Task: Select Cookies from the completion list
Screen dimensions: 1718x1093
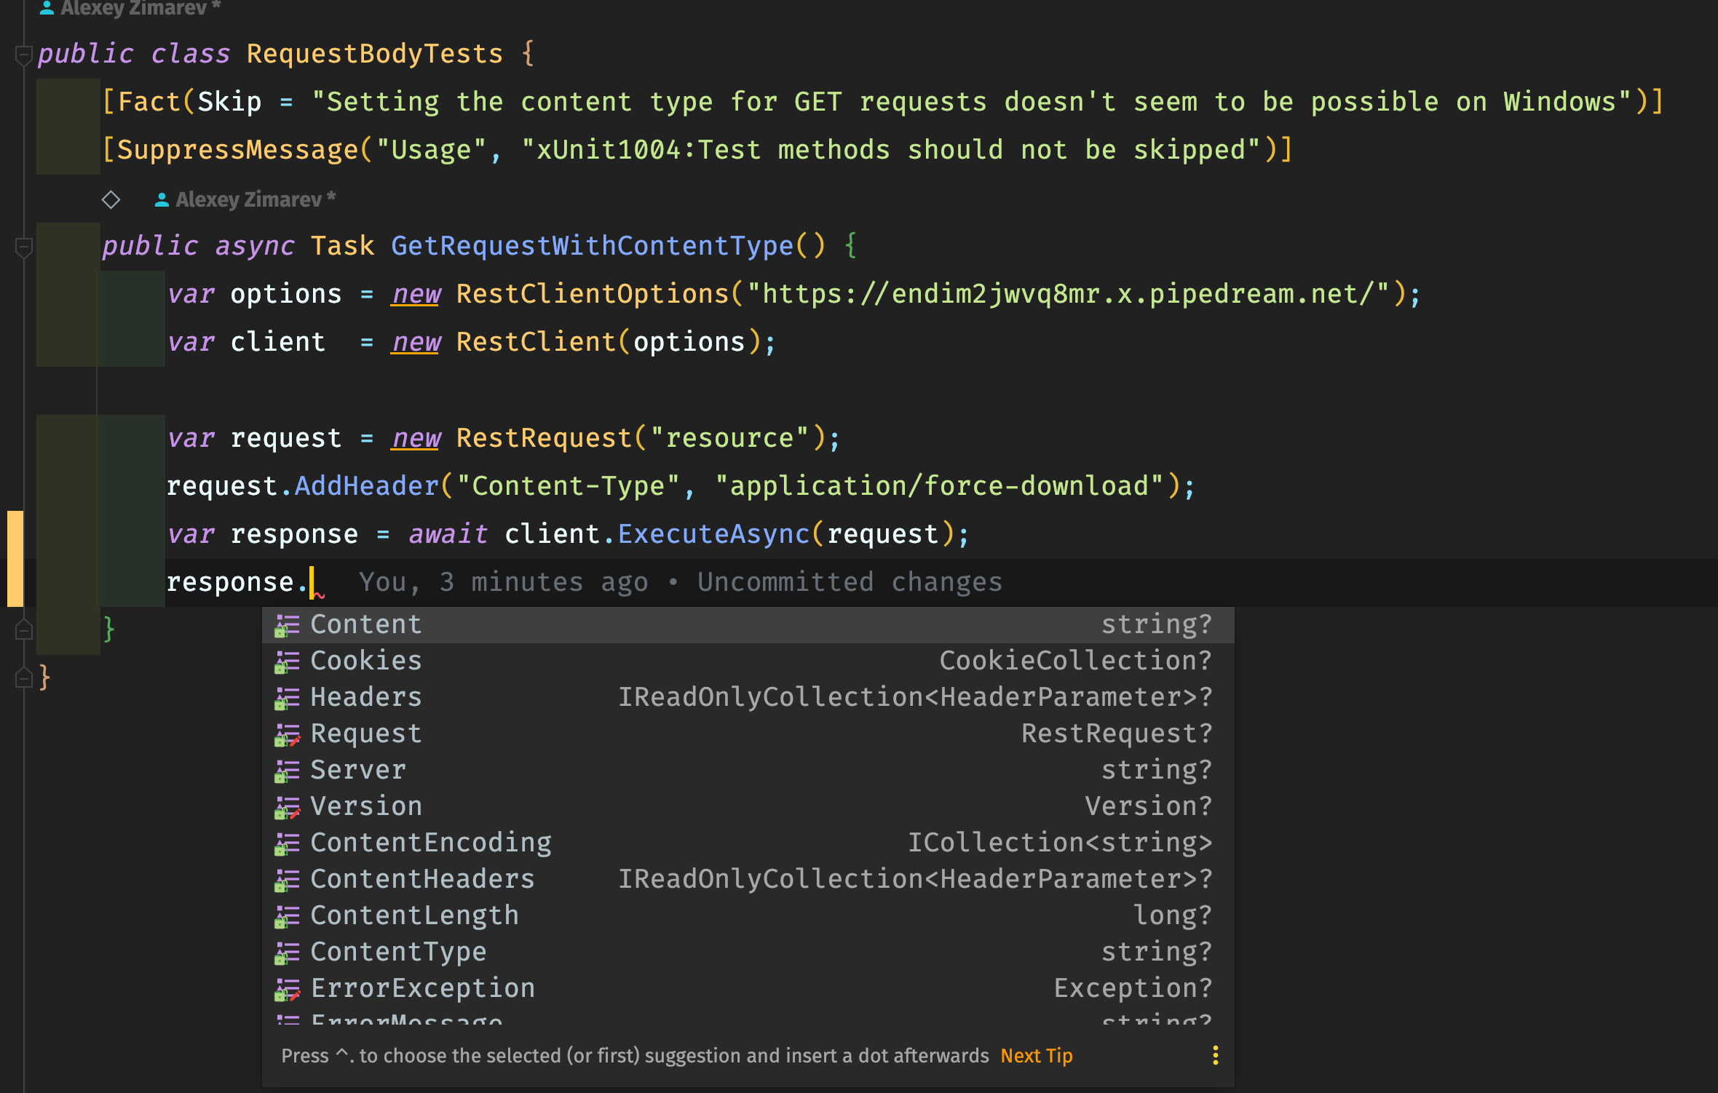Action: pos(366,661)
